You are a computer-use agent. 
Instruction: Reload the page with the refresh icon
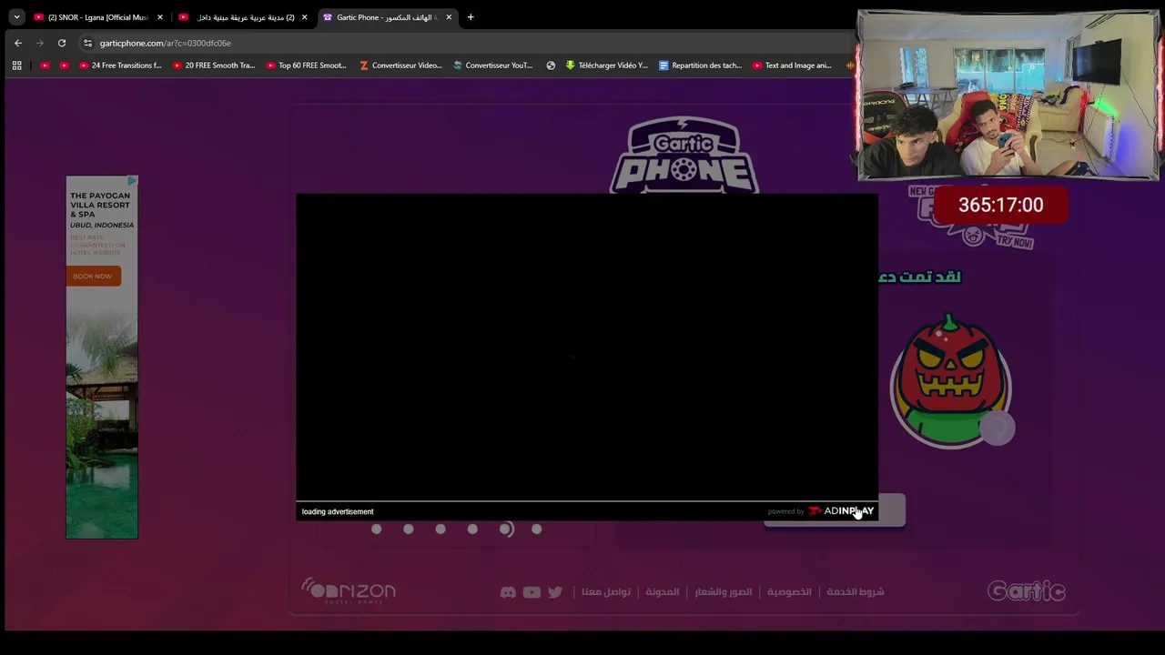click(x=62, y=43)
